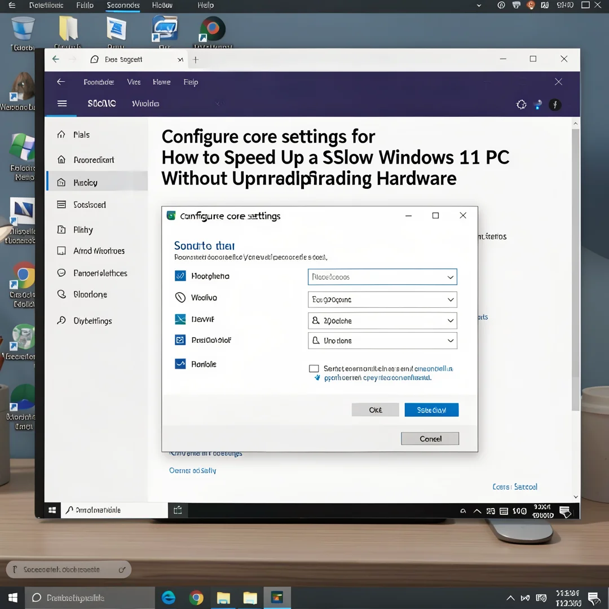Close the purple header panel with X
Screen dimensions: 609x609
[558, 82]
